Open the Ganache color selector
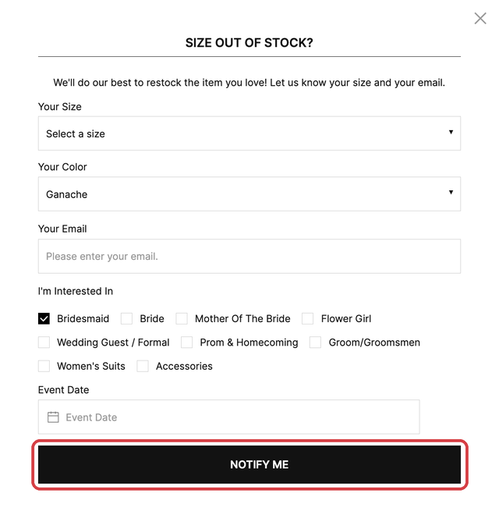 point(249,194)
